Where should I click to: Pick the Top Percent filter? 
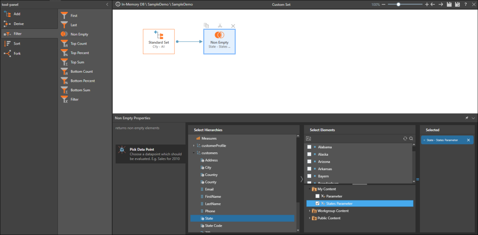point(75,53)
